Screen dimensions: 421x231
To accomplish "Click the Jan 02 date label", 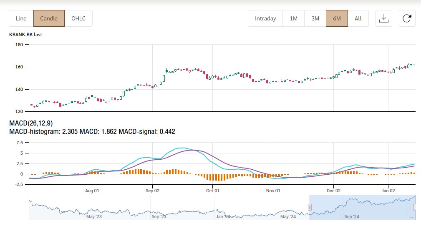I will pos(388,191).
